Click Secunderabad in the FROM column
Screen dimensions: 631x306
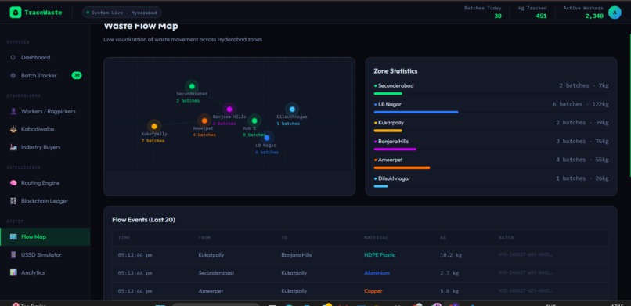[216, 273]
